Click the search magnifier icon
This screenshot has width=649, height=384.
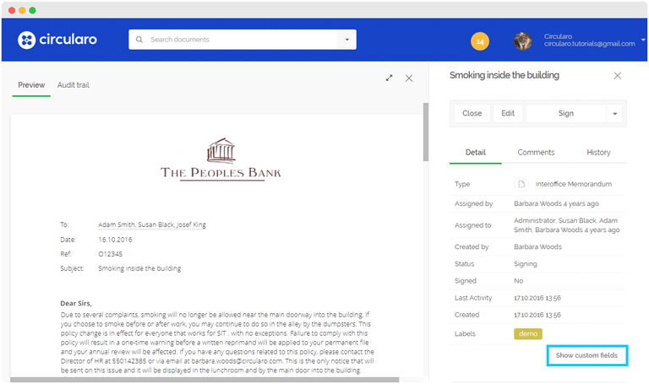(x=140, y=40)
